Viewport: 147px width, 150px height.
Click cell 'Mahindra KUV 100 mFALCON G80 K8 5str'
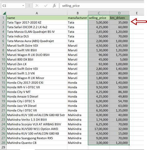37,115
